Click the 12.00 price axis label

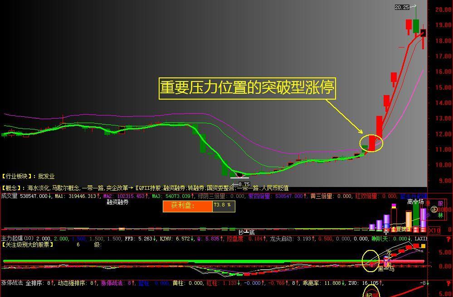pos(443,134)
